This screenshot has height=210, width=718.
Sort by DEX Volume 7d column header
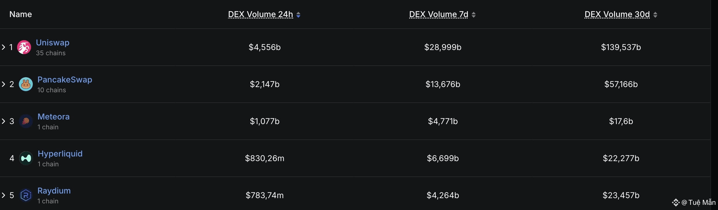tap(439, 14)
